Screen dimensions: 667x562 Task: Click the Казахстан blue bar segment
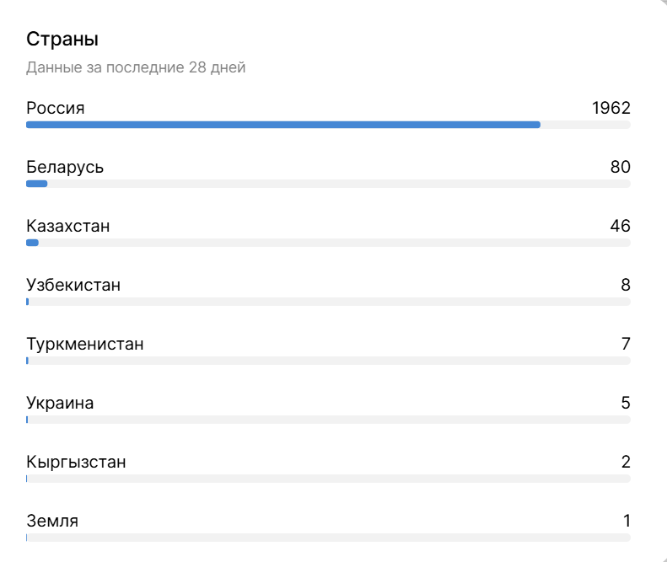click(32, 243)
